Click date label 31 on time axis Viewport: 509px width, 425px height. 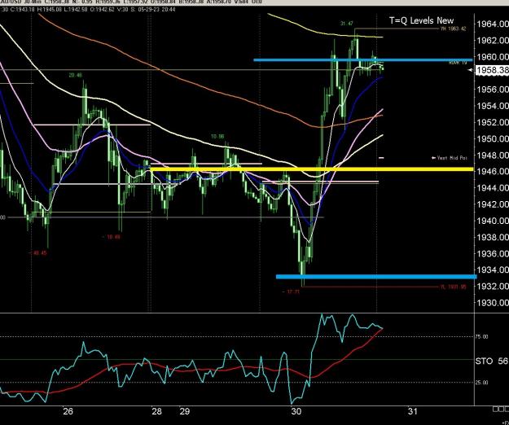(x=412, y=412)
